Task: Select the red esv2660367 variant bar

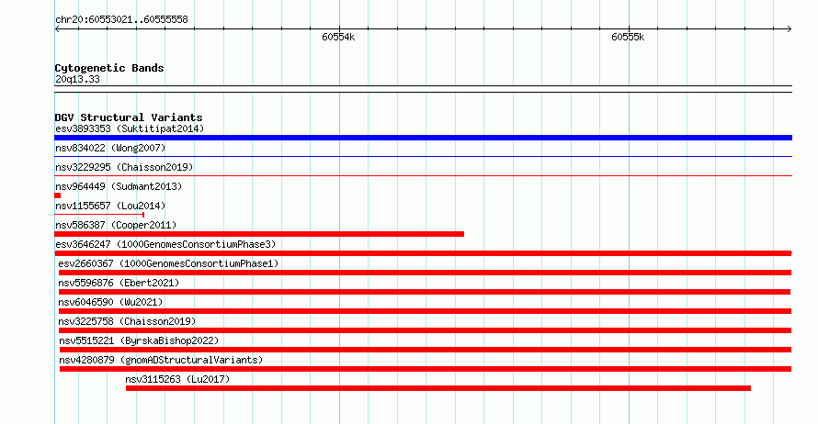Action: (x=426, y=273)
